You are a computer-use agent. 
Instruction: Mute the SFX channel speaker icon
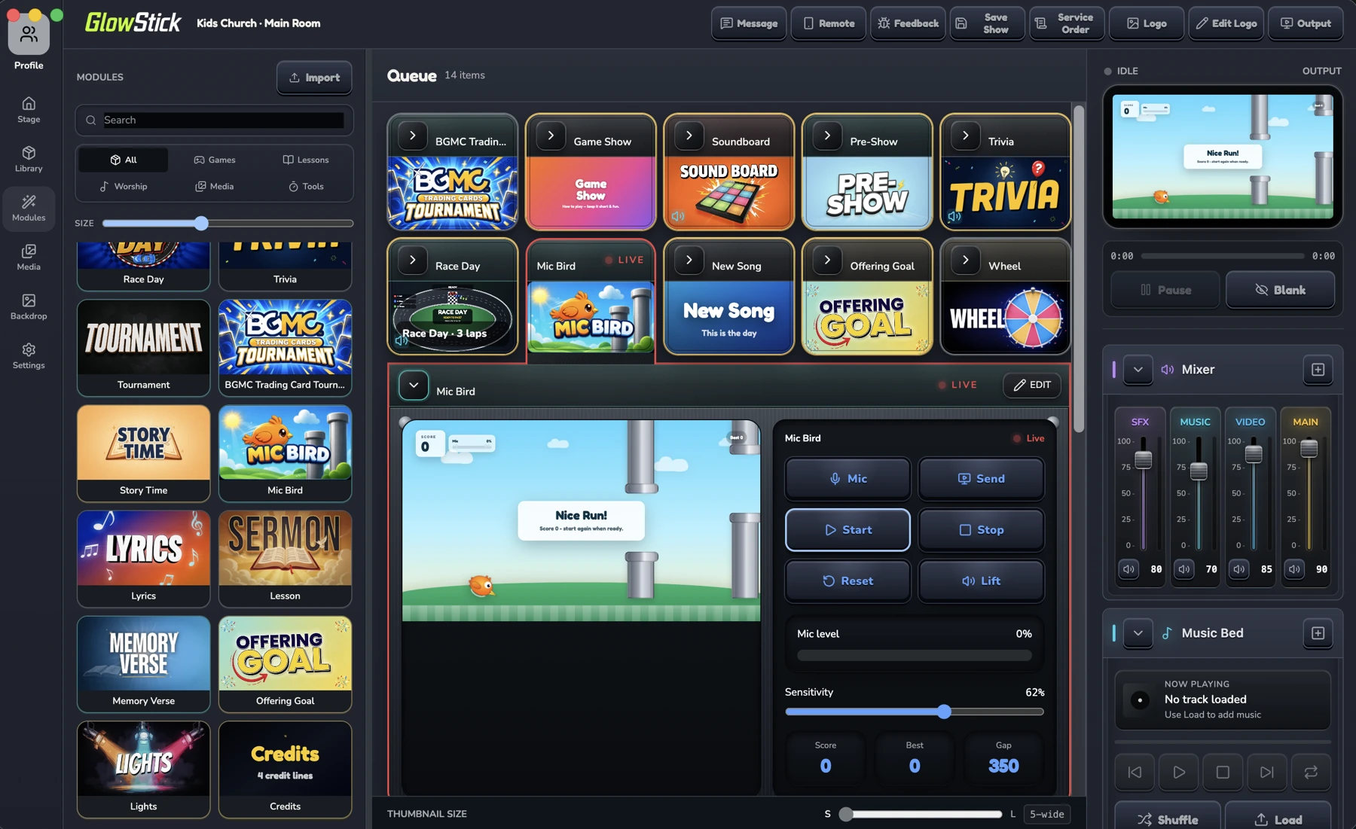click(1128, 569)
